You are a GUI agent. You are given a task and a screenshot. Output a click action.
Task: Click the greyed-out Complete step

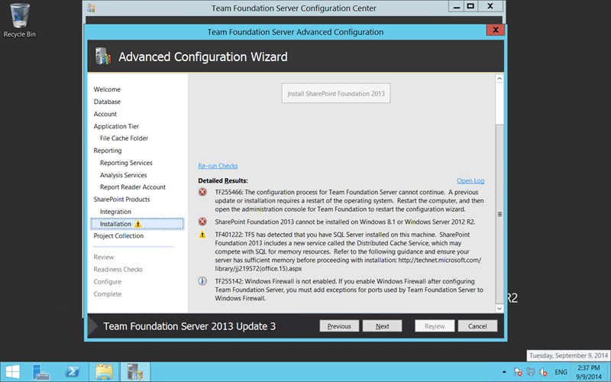108,294
